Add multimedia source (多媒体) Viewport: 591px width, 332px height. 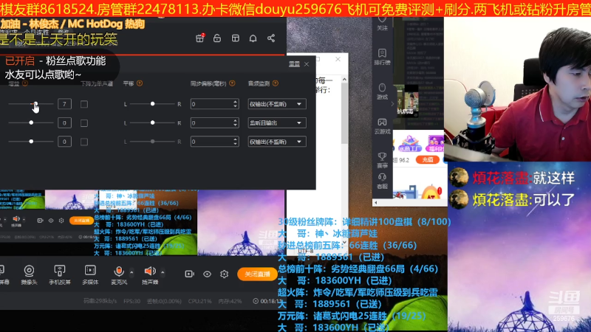90,274
